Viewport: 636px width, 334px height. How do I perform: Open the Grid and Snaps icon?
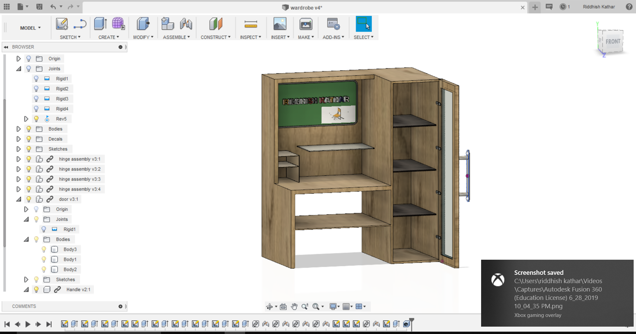tap(346, 307)
